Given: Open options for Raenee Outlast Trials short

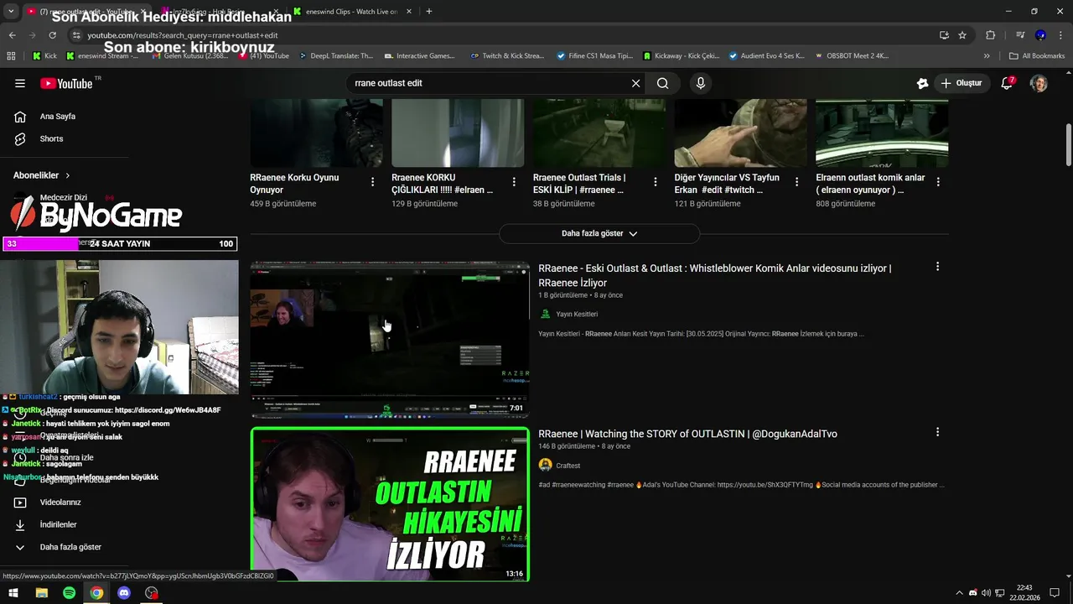Looking at the screenshot, I should point(656,182).
